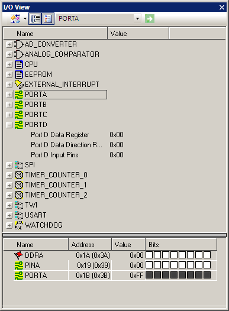Image resolution: width=229 pixels, height=311 pixels.
Task: Select the Port D Data Register row
Action: [x=77, y=135]
